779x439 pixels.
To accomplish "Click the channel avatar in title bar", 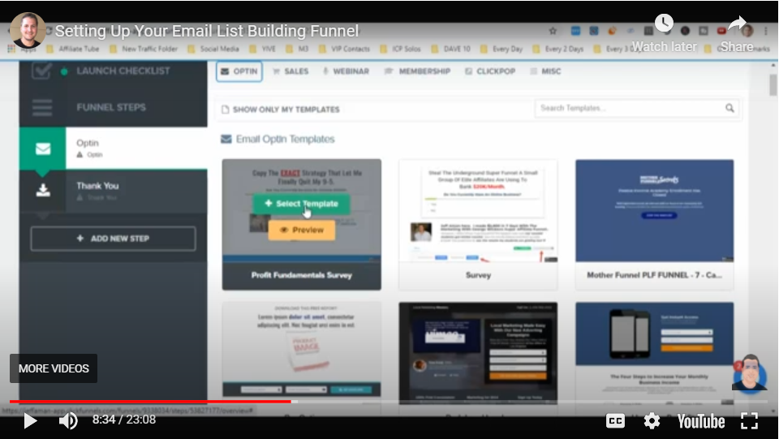I will click(x=28, y=31).
